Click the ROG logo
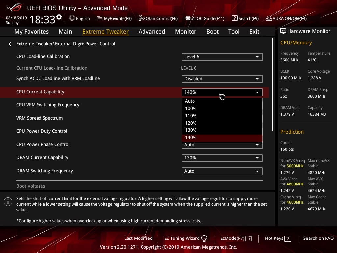The image size is (337, 253). pyautogui.click(x=14, y=7)
